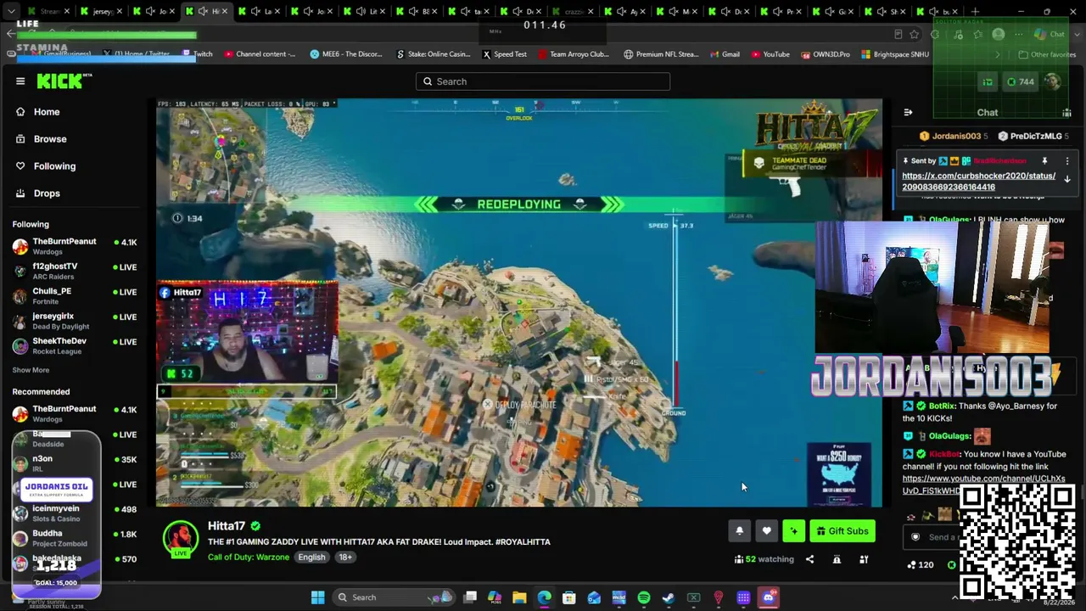View the 120 channel points counter
The image size is (1086, 611).
[x=921, y=564]
